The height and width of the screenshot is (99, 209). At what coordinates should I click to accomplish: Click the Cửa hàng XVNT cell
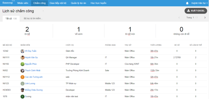(x=132, y=64)
